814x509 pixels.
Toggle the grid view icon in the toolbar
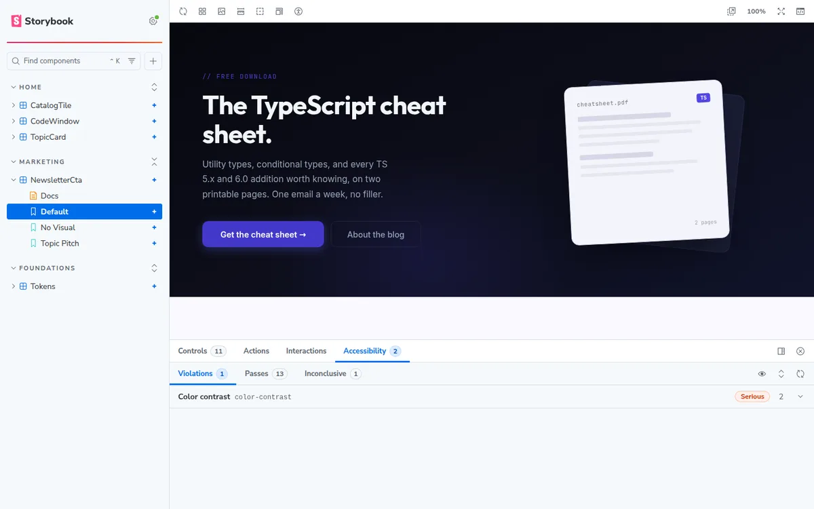pos(202,12)
